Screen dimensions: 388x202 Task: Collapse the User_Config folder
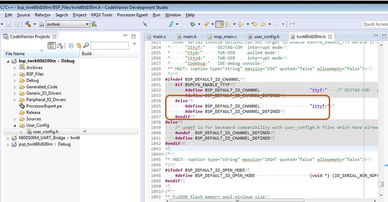pyautogui.click(x=15, y=126)
